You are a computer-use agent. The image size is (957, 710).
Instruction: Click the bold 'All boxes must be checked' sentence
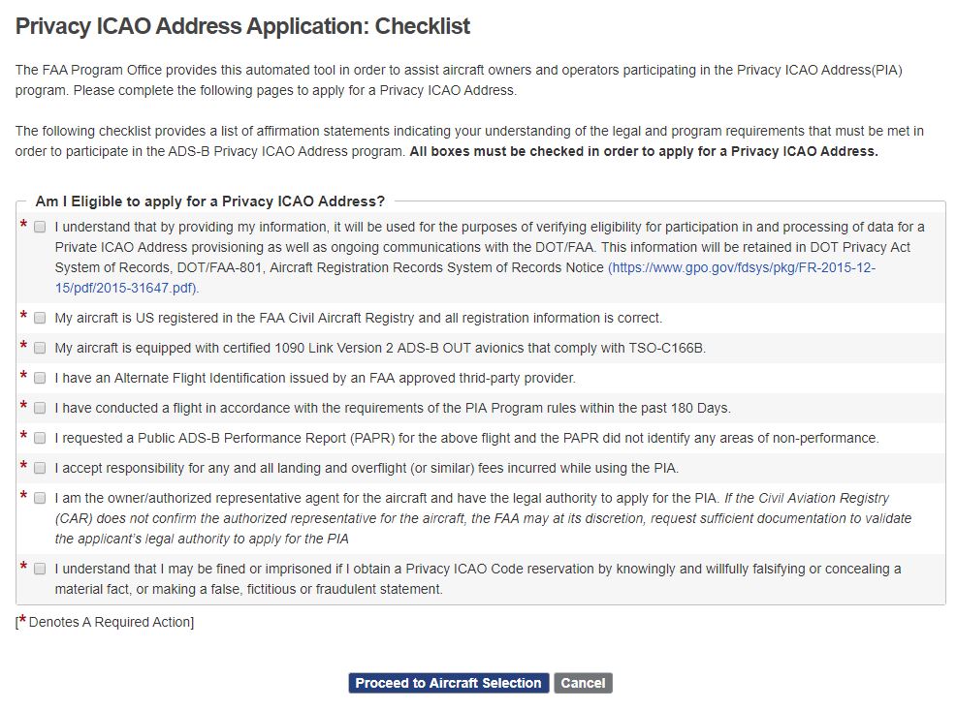[x=644, y=151]
